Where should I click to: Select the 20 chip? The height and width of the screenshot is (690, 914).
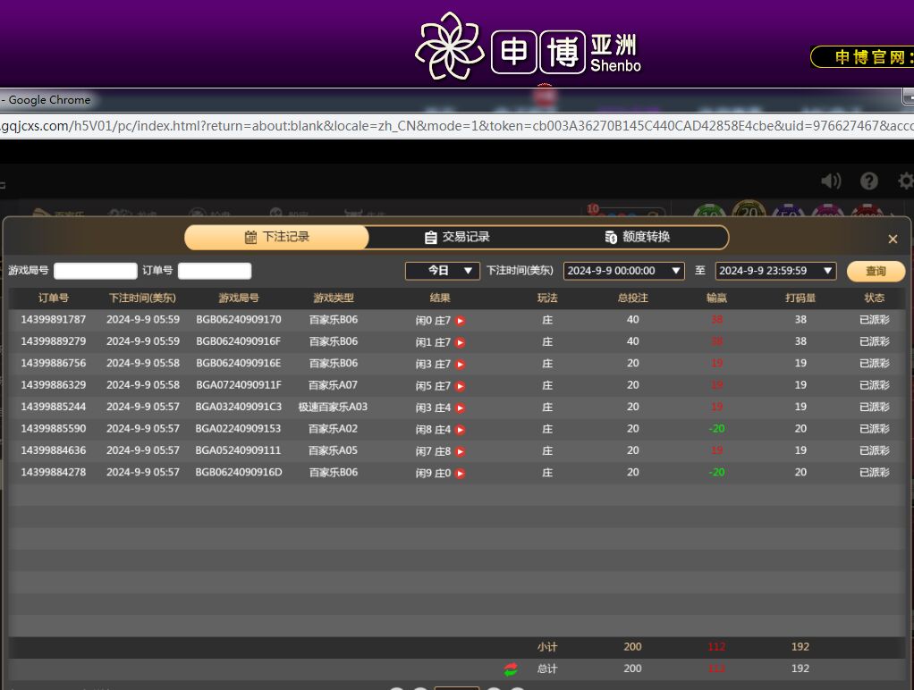tap(749, 215)
